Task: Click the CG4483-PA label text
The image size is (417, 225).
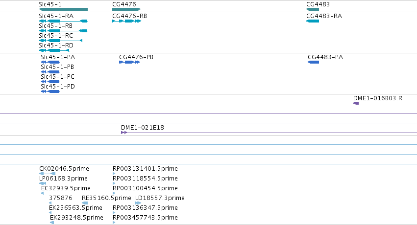Action: [325, 57]
